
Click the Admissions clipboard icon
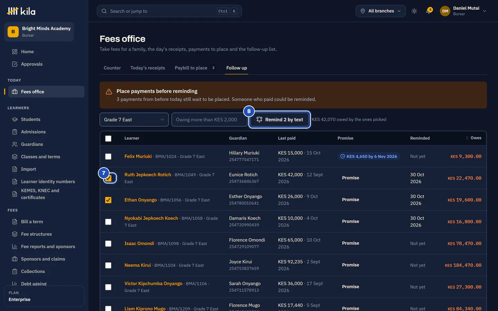coord(15,132)
